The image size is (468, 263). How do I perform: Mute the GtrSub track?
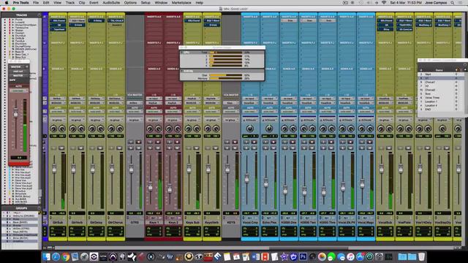[61, 148]
